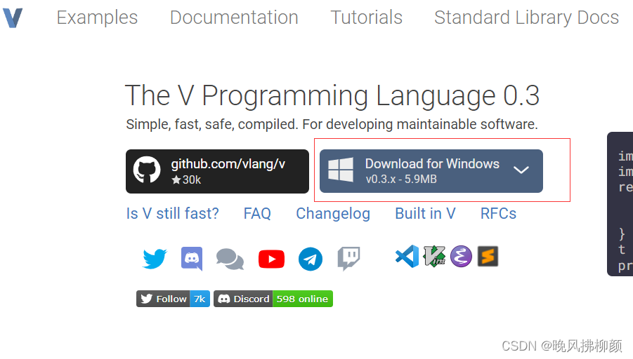Click the heading 'The V Programming Language 0.3'
633x359 pixels.
tap(332, 96)
